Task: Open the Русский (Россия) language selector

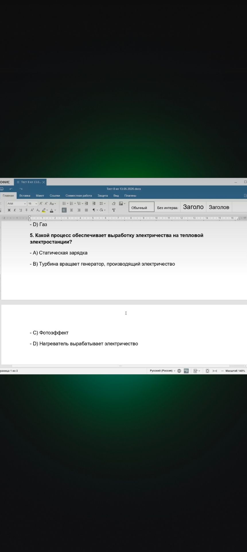Action: pos(163,371)
